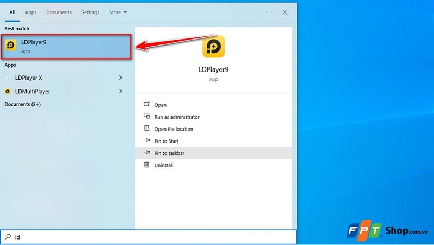Open the three-dots options menu

(269, 12)
